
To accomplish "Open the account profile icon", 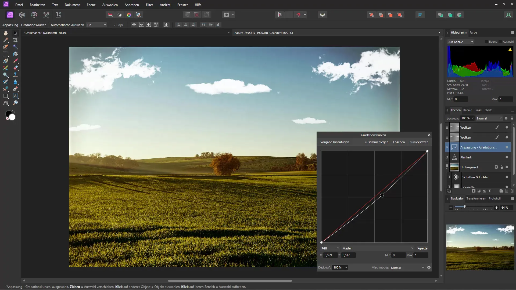I will click(508, 15).
